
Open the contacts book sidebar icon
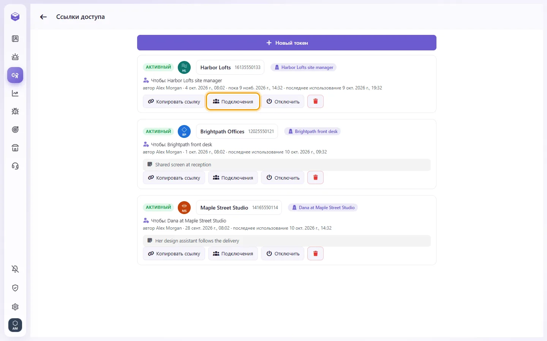[15, 39]
